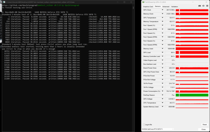Open the System Memory Used dropdown arrow

[x=162, y=107]
